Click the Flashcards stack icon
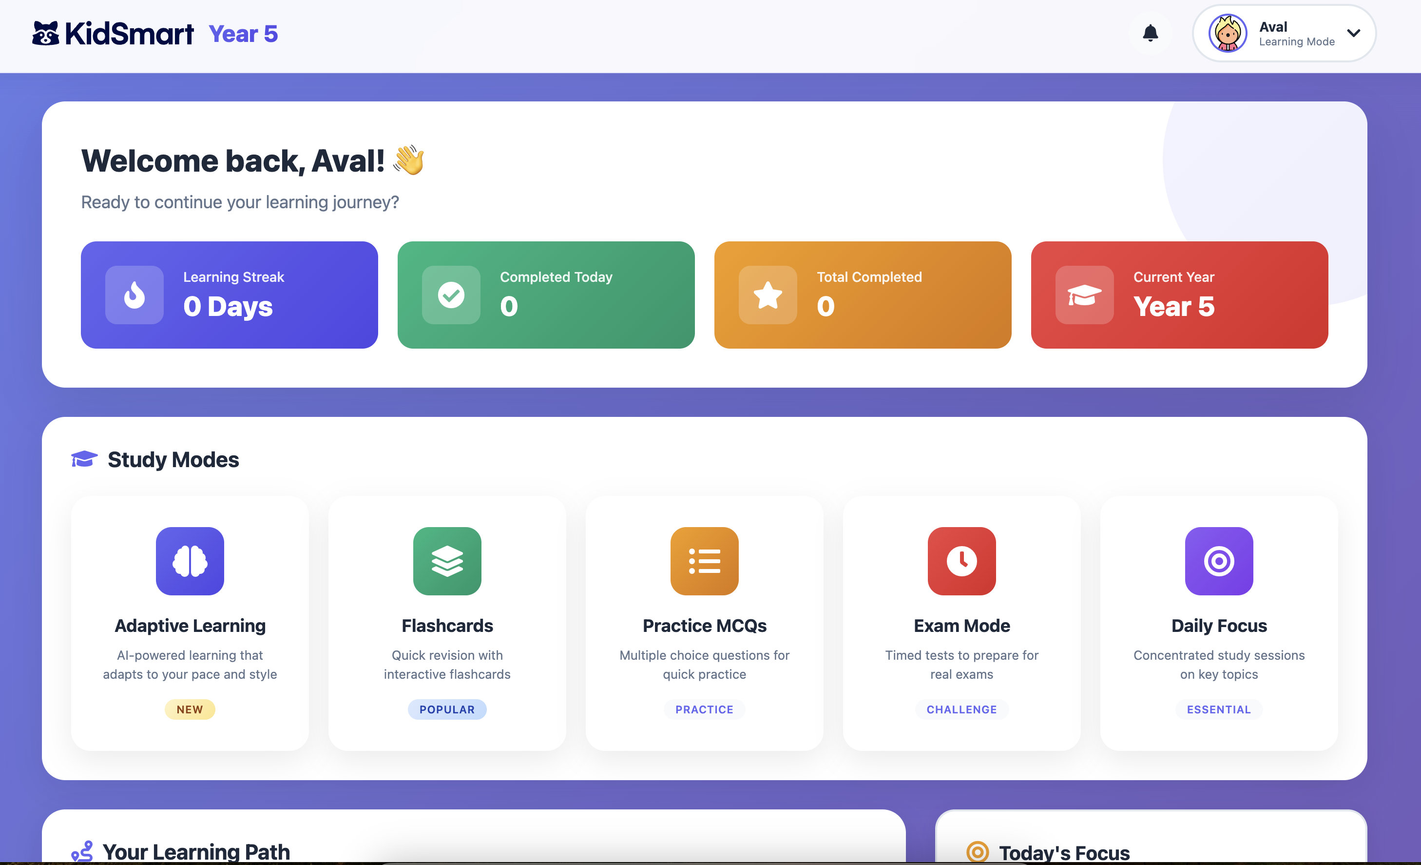The height and width of the screenshot is (865, 1421). point(447,561)
